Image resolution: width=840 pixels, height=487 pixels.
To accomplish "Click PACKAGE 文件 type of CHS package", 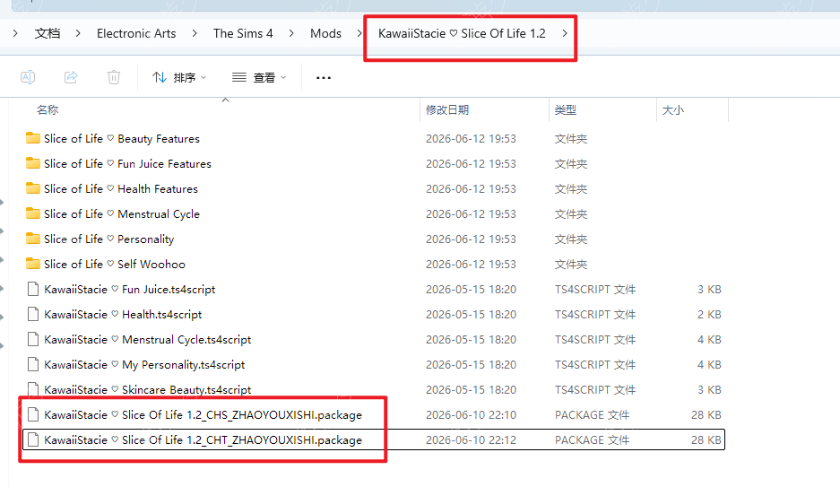I will tap(592, 415).
